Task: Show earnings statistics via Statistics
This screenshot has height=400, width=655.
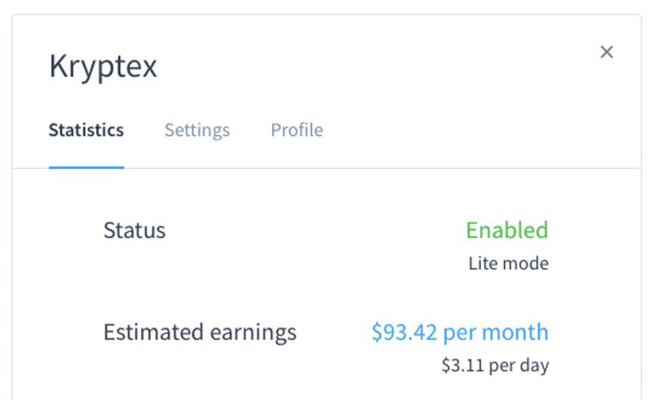Action: click(x=86, y=130)
